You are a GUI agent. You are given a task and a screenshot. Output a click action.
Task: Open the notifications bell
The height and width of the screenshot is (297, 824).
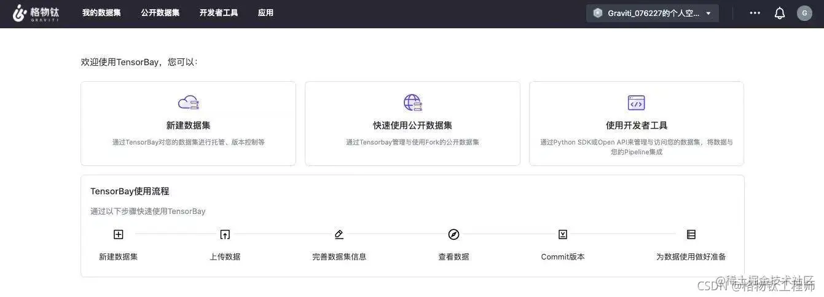(x=780, y=13)
